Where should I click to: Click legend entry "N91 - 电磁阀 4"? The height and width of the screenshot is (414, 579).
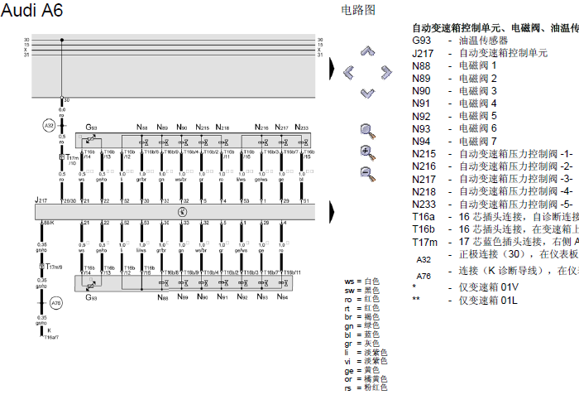pyautogui.click(x=454, y=103)
